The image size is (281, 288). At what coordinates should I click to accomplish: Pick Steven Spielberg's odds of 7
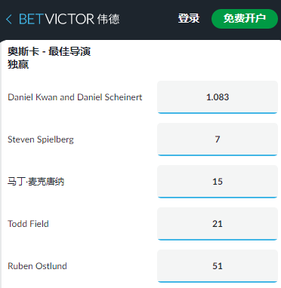click(x=218, y=139)
